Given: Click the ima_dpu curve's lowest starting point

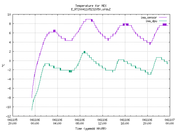Looking at the screenshot, I should pyautogui.click(x=32, y=110).
